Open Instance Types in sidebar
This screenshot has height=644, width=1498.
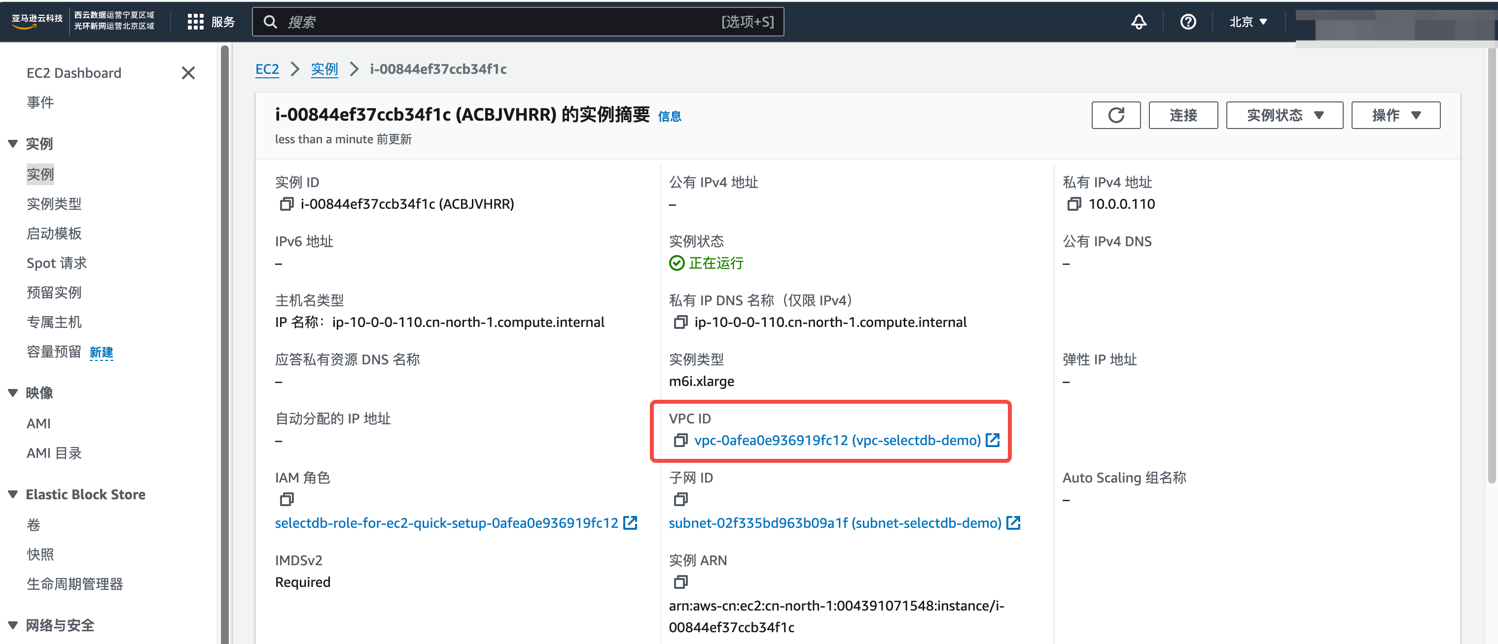coord(54,204)
